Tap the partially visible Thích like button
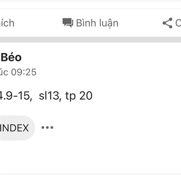This screenshot has width=181, height=181. (x=7, y=23)
